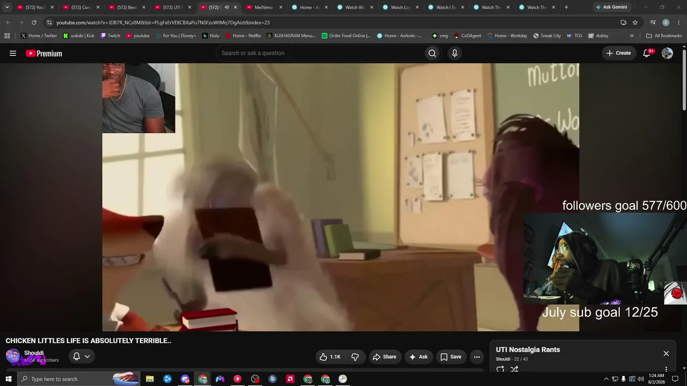
Task: Open the Chrome profile avatar
Action: (x=666, y=23)
